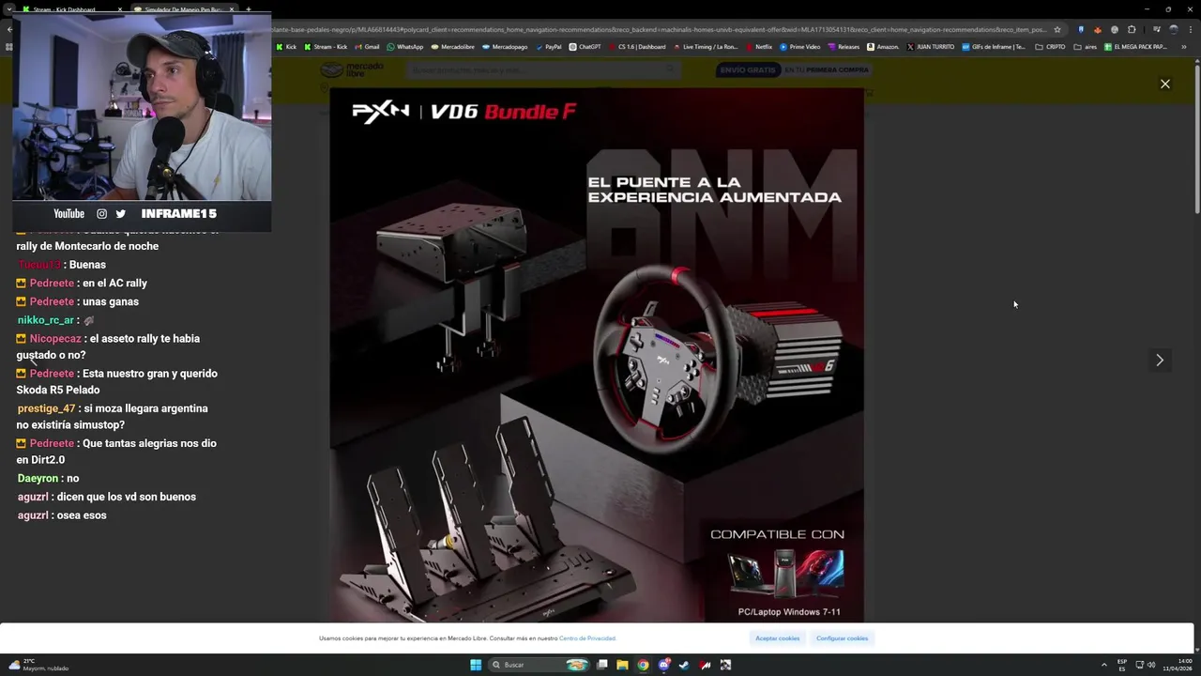Image resolution: width=1201 pixels, height=676 pixels.
Task: Close the product image gallery overlay
Action: pos(1165,84)
